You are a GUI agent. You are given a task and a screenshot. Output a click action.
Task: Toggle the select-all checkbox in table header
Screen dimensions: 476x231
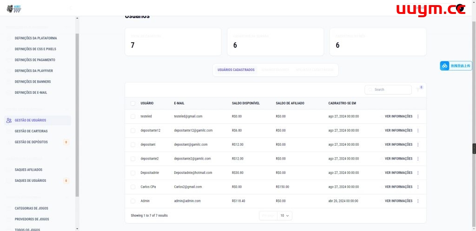[133, 103]
